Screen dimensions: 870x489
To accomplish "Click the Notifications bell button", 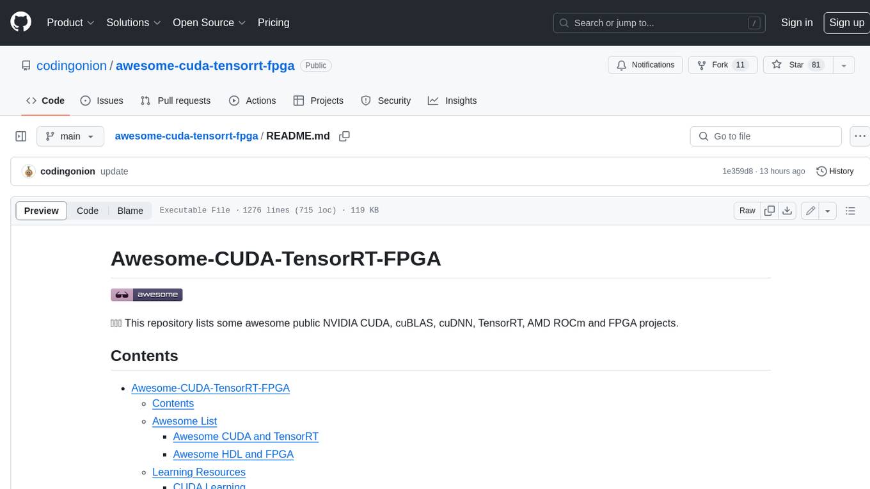I will coord(645,65).
